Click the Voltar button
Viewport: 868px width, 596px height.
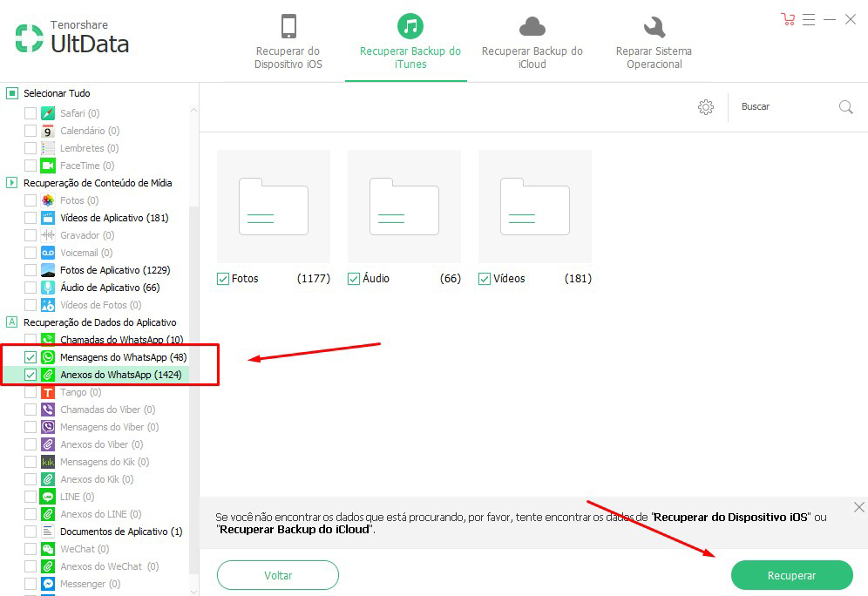click(x=278, y=576)
